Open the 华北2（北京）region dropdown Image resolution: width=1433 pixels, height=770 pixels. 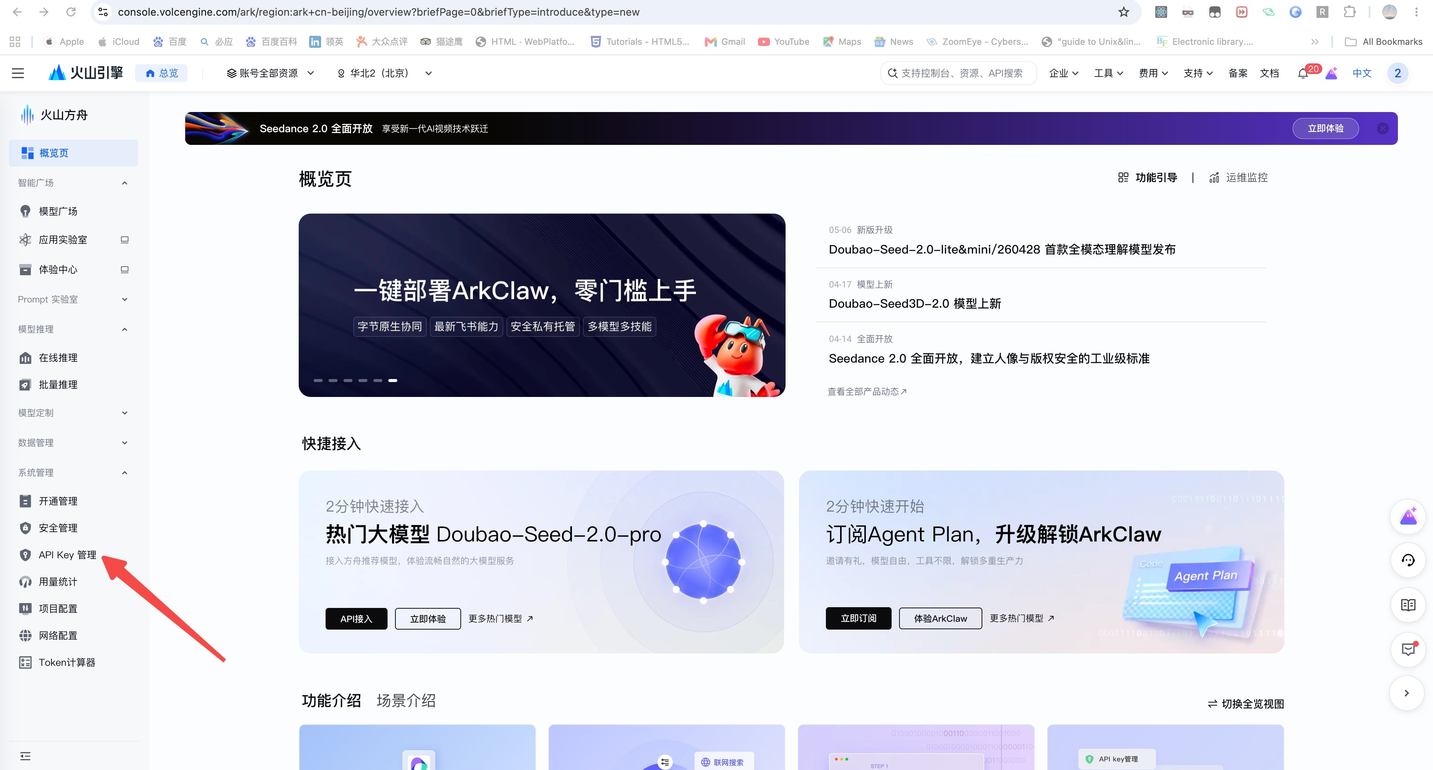[x=385, y=74]
